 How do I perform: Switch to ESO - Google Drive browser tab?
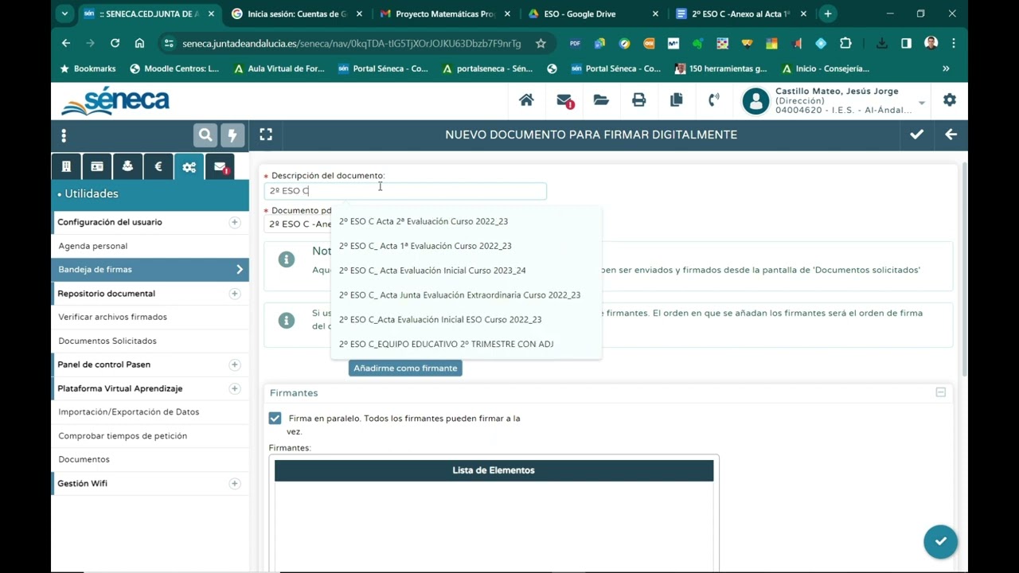tap(593, 14)
